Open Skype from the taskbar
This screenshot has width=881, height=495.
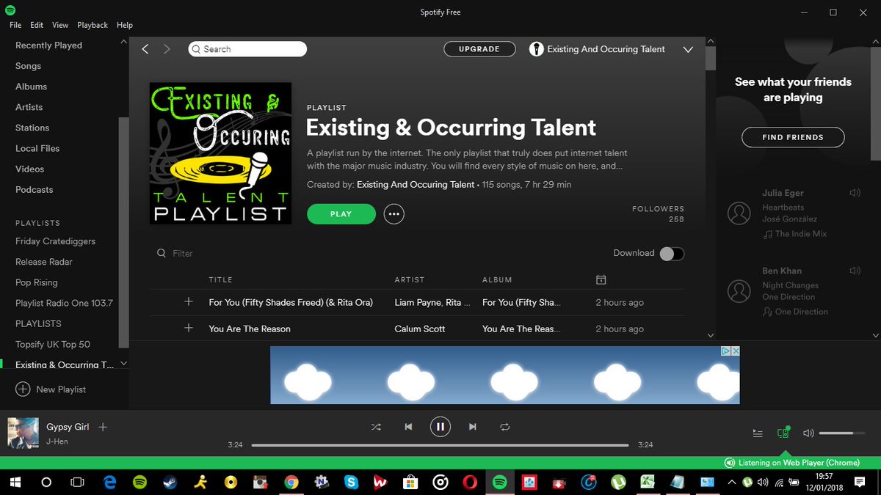[351, 483]
